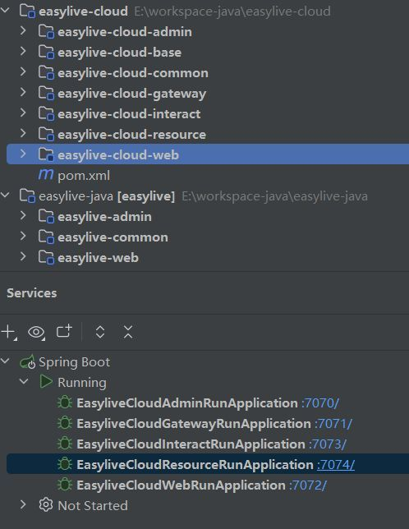
Task: Click the Collapse All arrows icon
Action: (128, 332)
